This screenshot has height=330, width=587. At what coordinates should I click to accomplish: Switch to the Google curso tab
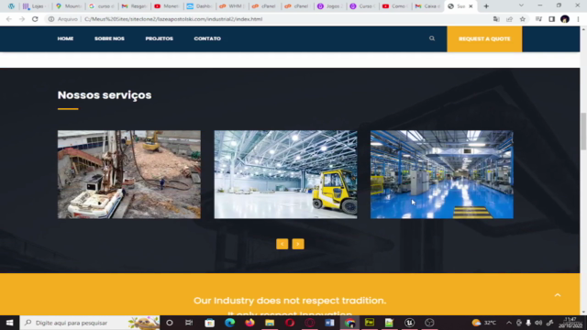coord(101,6)
